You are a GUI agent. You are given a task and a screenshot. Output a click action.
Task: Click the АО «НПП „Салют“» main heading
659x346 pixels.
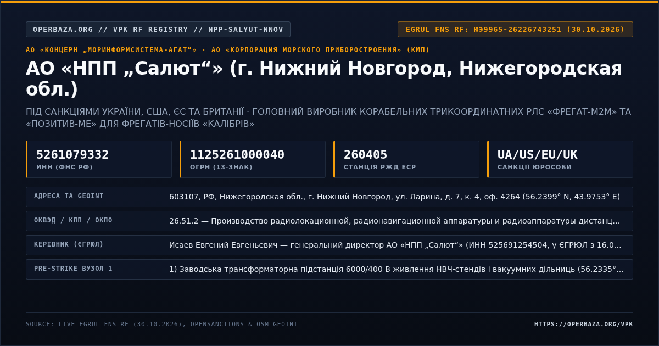point(324,79)
